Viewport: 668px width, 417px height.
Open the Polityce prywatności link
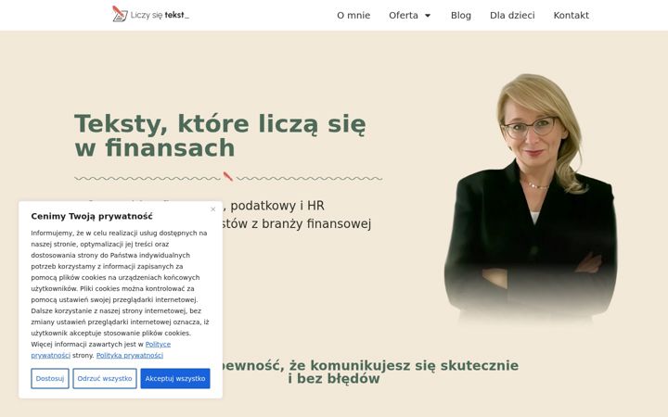[x=158, y=344]
